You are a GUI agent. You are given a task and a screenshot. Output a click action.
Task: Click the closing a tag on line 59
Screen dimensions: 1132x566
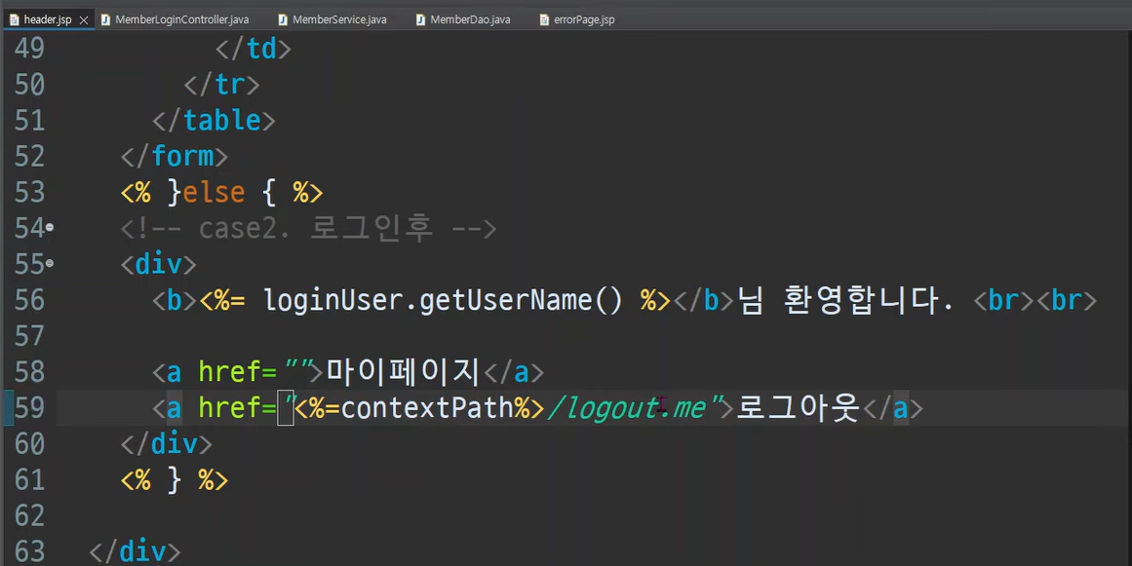tap(892, 408)
